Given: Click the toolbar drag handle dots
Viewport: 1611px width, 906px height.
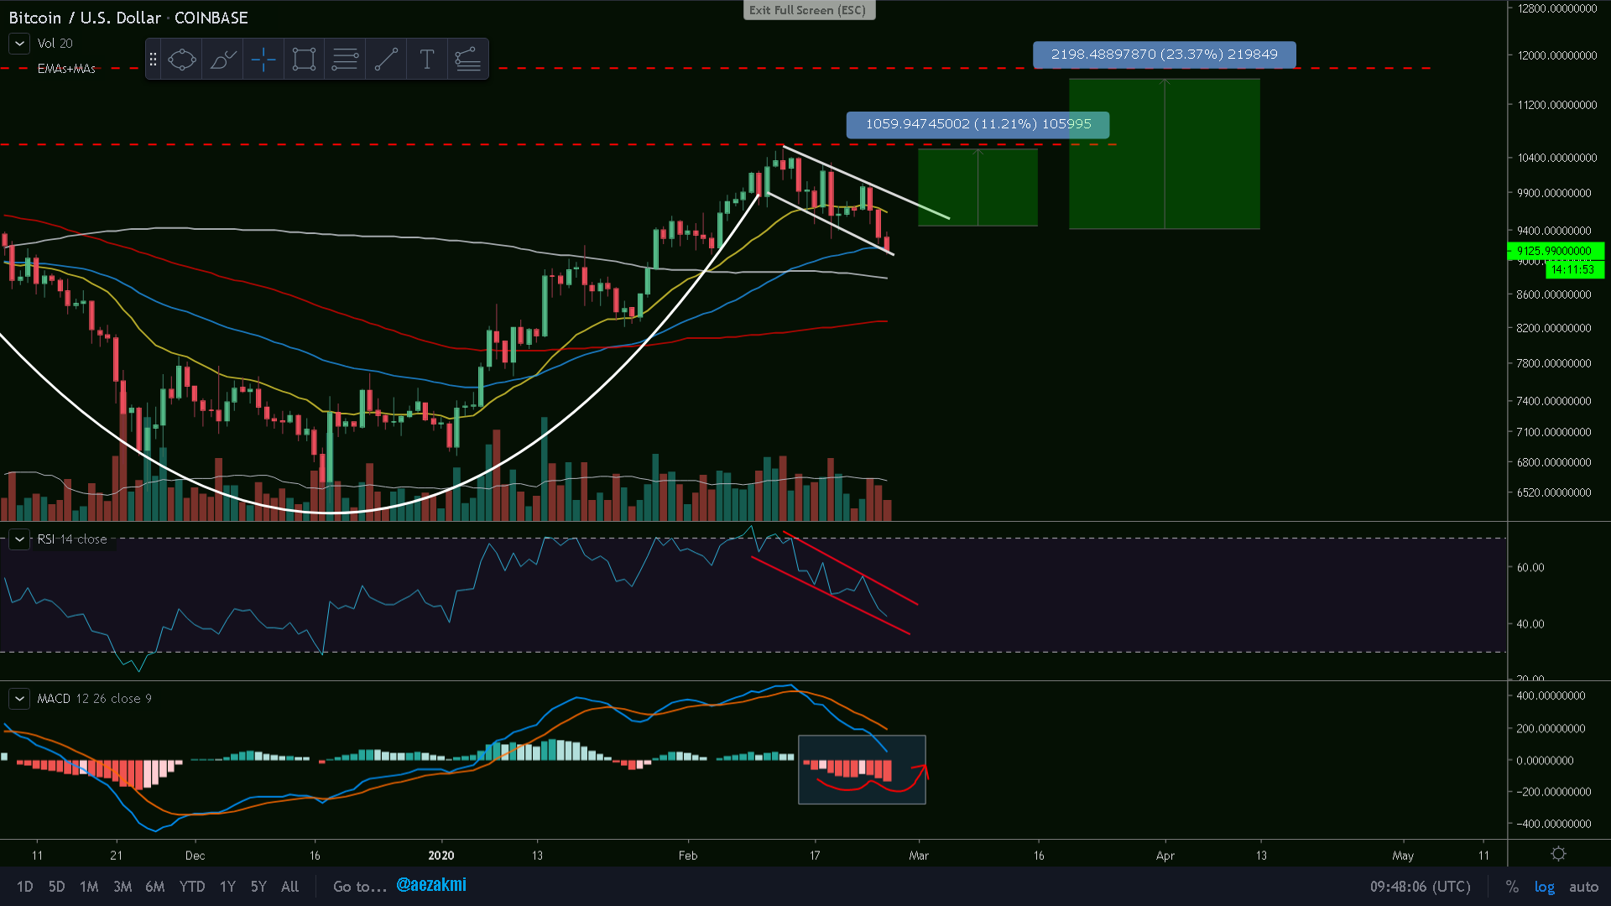Looking at the screenshot, I should 153,60.
